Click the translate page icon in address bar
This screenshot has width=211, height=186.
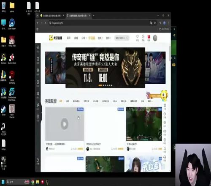click(x=151, y=23)
